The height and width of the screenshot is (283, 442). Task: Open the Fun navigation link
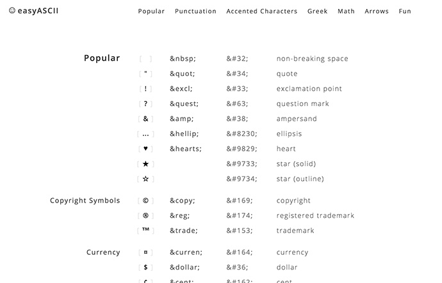405,11
